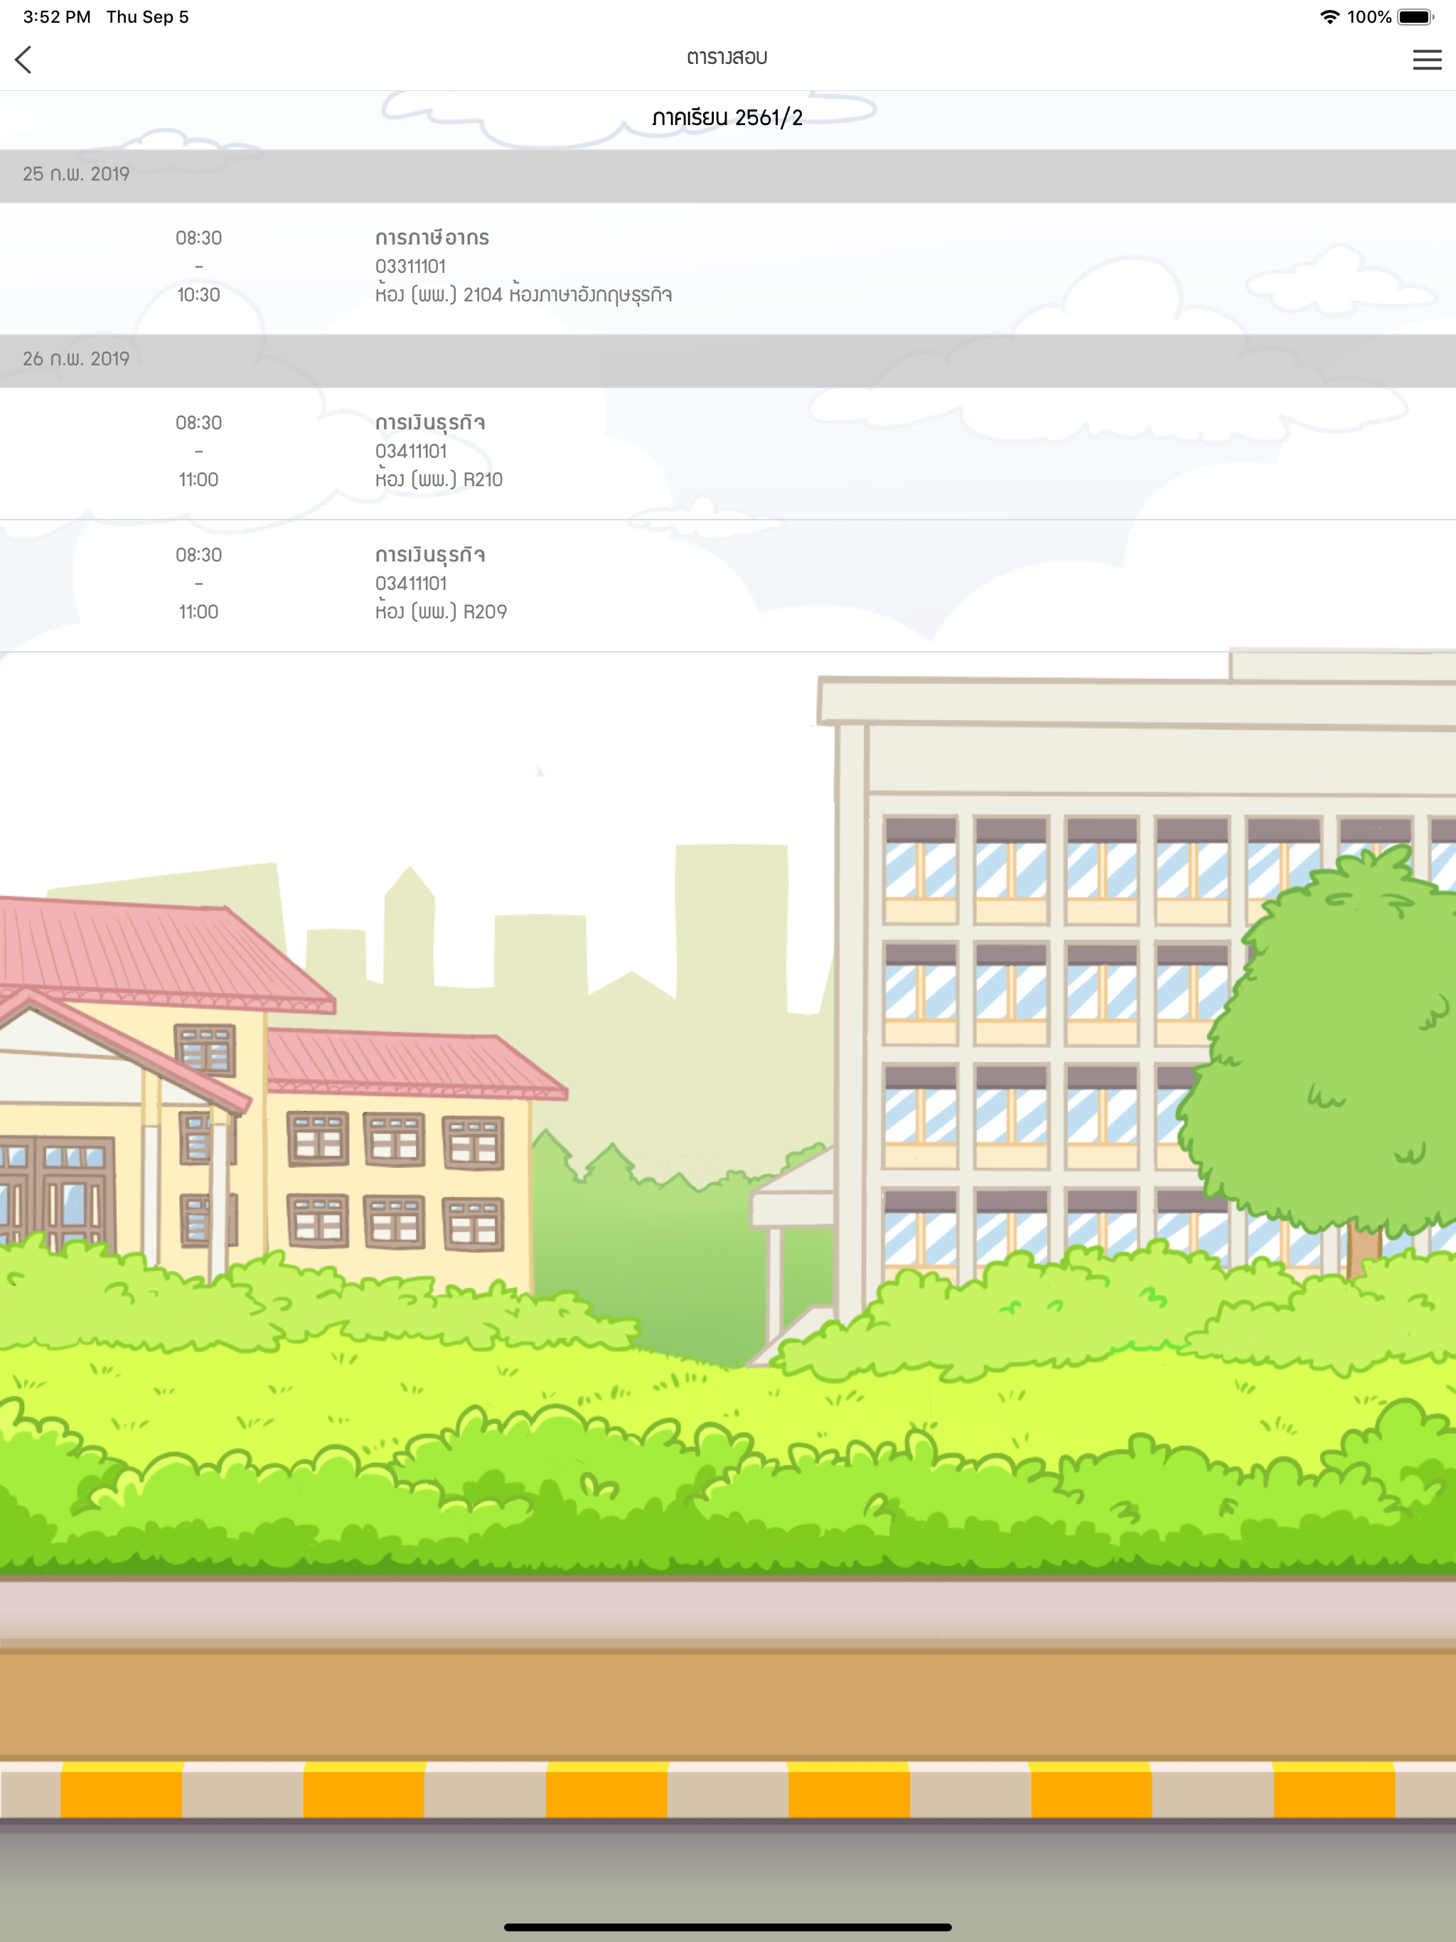Tap the battery status icon
The image size is (1456, 1942).
[1415, 16]
